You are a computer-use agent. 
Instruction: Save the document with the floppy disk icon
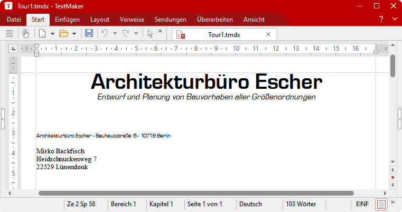point(89,33)
